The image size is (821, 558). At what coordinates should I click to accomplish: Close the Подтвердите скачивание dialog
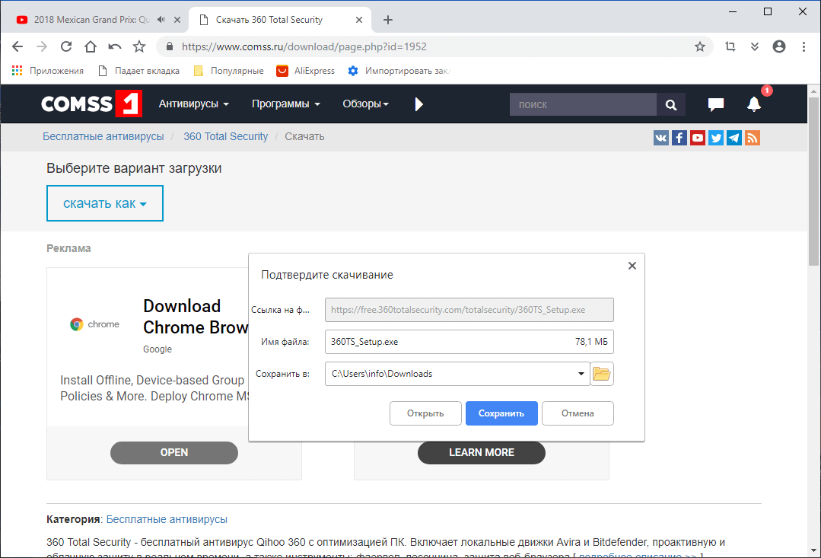pyautogui.click(x=632, y=266)
